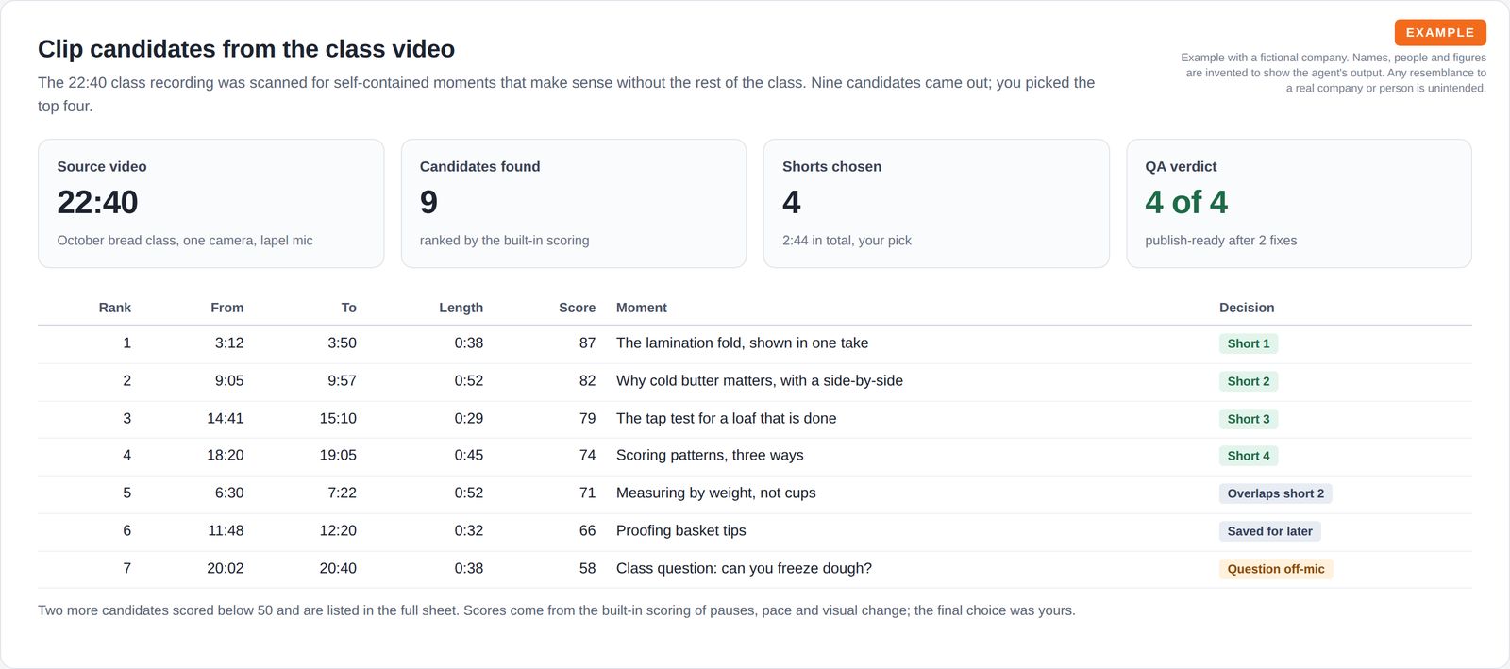1510x669 pixels.
Task: Click "The tap test for a loaf that is done"
Action: pos(727,419)
